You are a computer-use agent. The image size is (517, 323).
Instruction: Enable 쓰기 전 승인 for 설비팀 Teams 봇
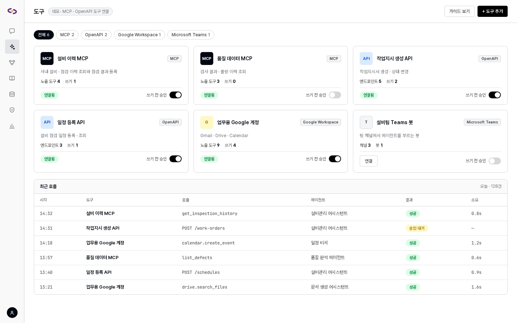[495, 161]
